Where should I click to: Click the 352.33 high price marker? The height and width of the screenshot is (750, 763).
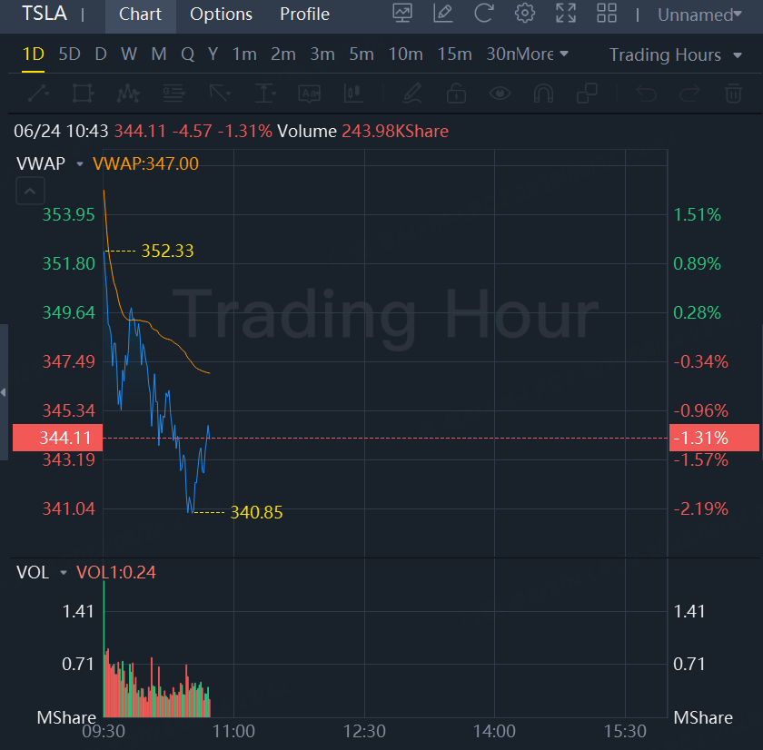[x=167, y=251]
